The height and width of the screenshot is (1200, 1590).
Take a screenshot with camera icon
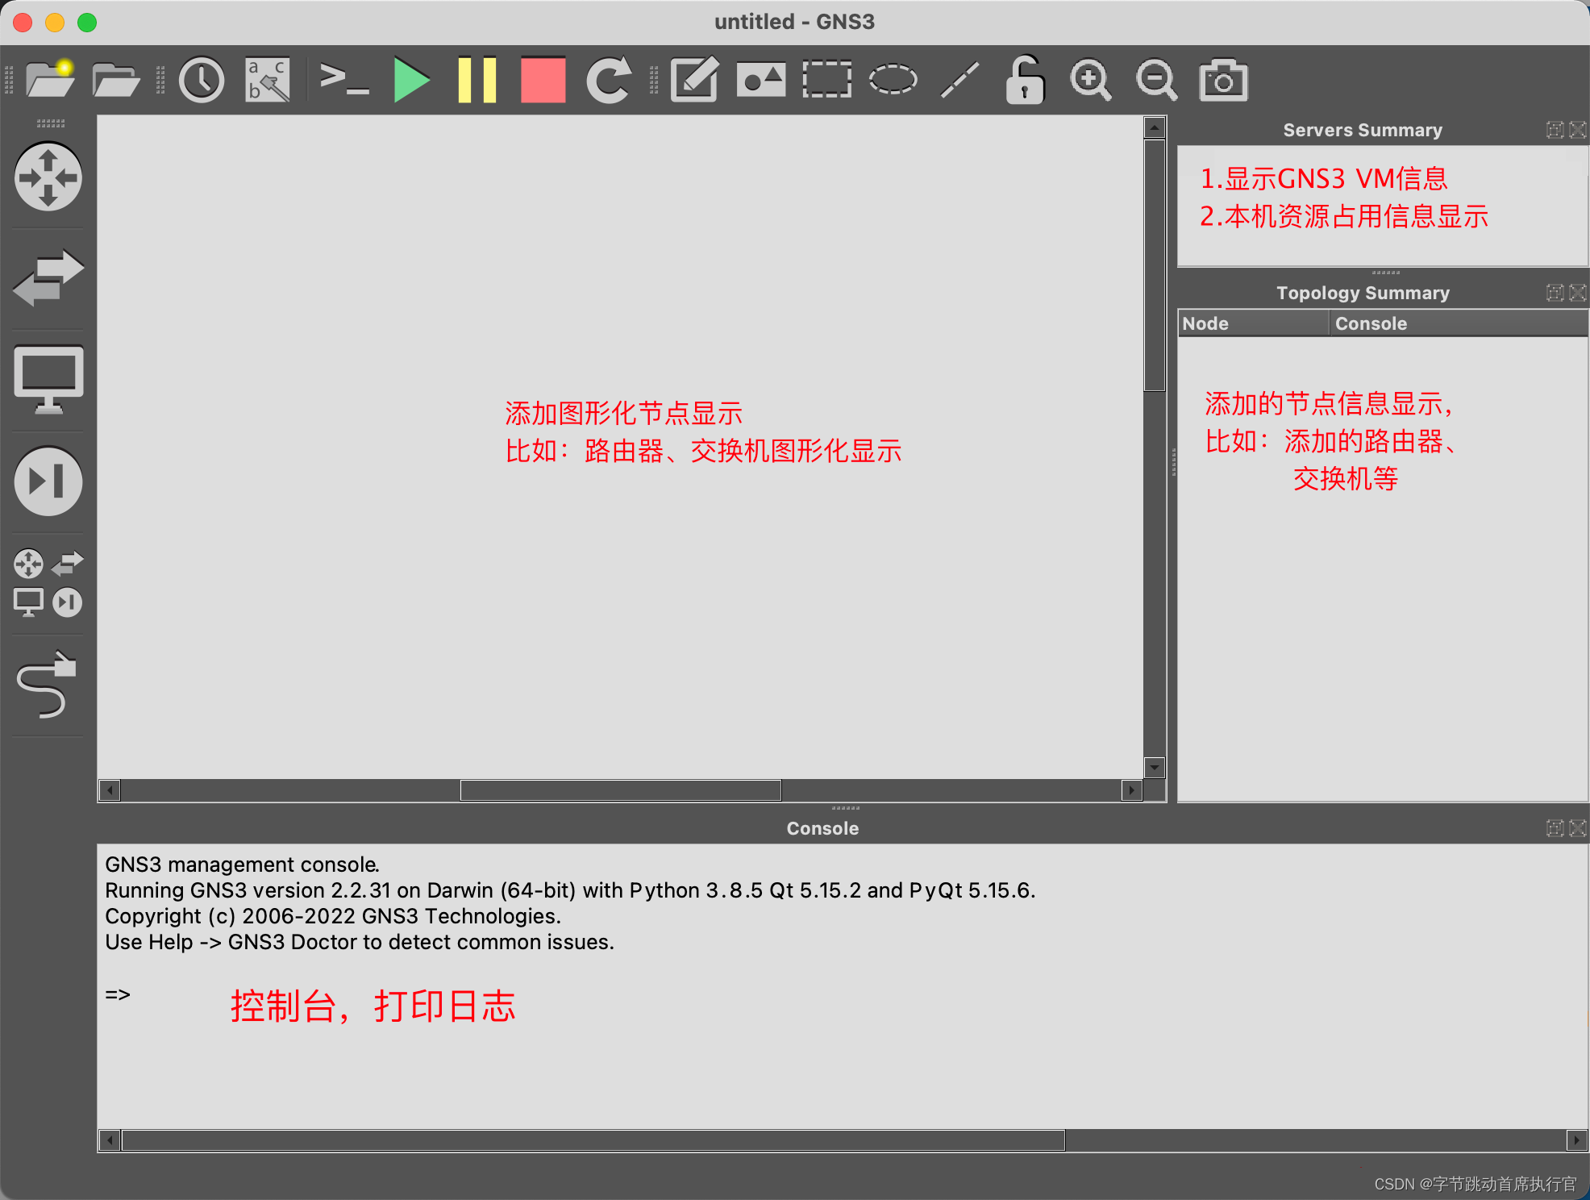tap(1223, 79)
